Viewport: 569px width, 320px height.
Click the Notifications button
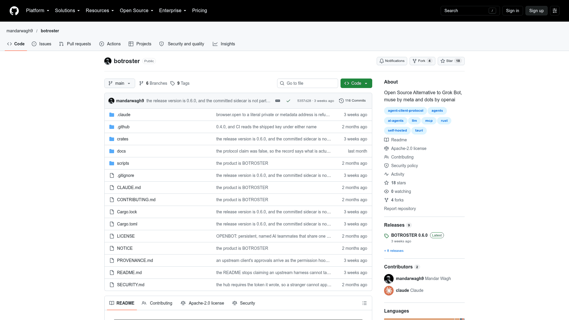tap(392, 61)
